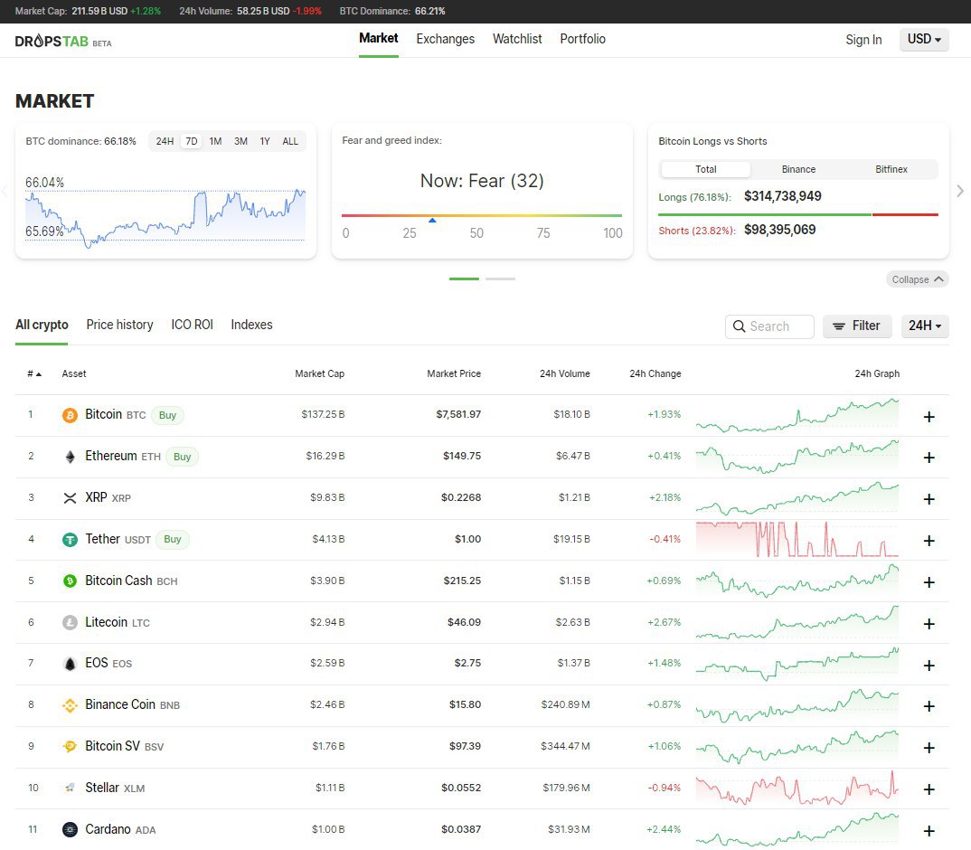Click into the Search input field
This screenshot has width=971, height=850.
(x=769, y=326)
